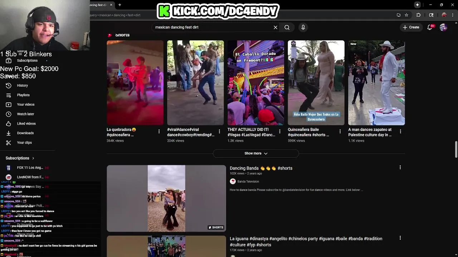Open browser extensions puzzle icon

(x=418, y=15)
